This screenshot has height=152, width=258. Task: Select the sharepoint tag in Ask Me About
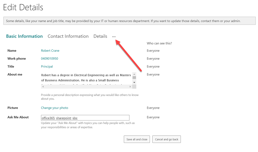tap(63, 118)
